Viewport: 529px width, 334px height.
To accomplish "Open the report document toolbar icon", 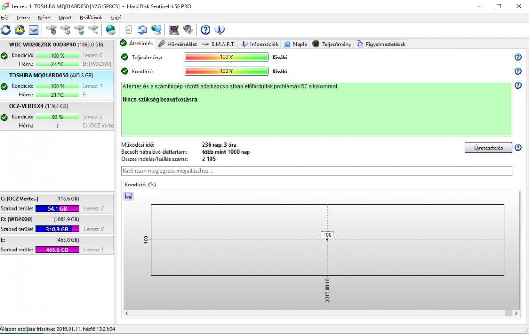I will tap(128, 30).
